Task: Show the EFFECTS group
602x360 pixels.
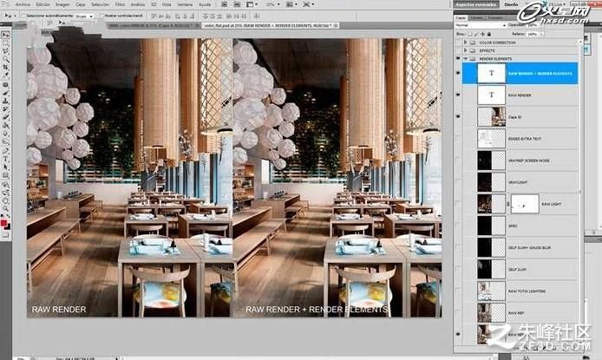Action: coord(458,50)
